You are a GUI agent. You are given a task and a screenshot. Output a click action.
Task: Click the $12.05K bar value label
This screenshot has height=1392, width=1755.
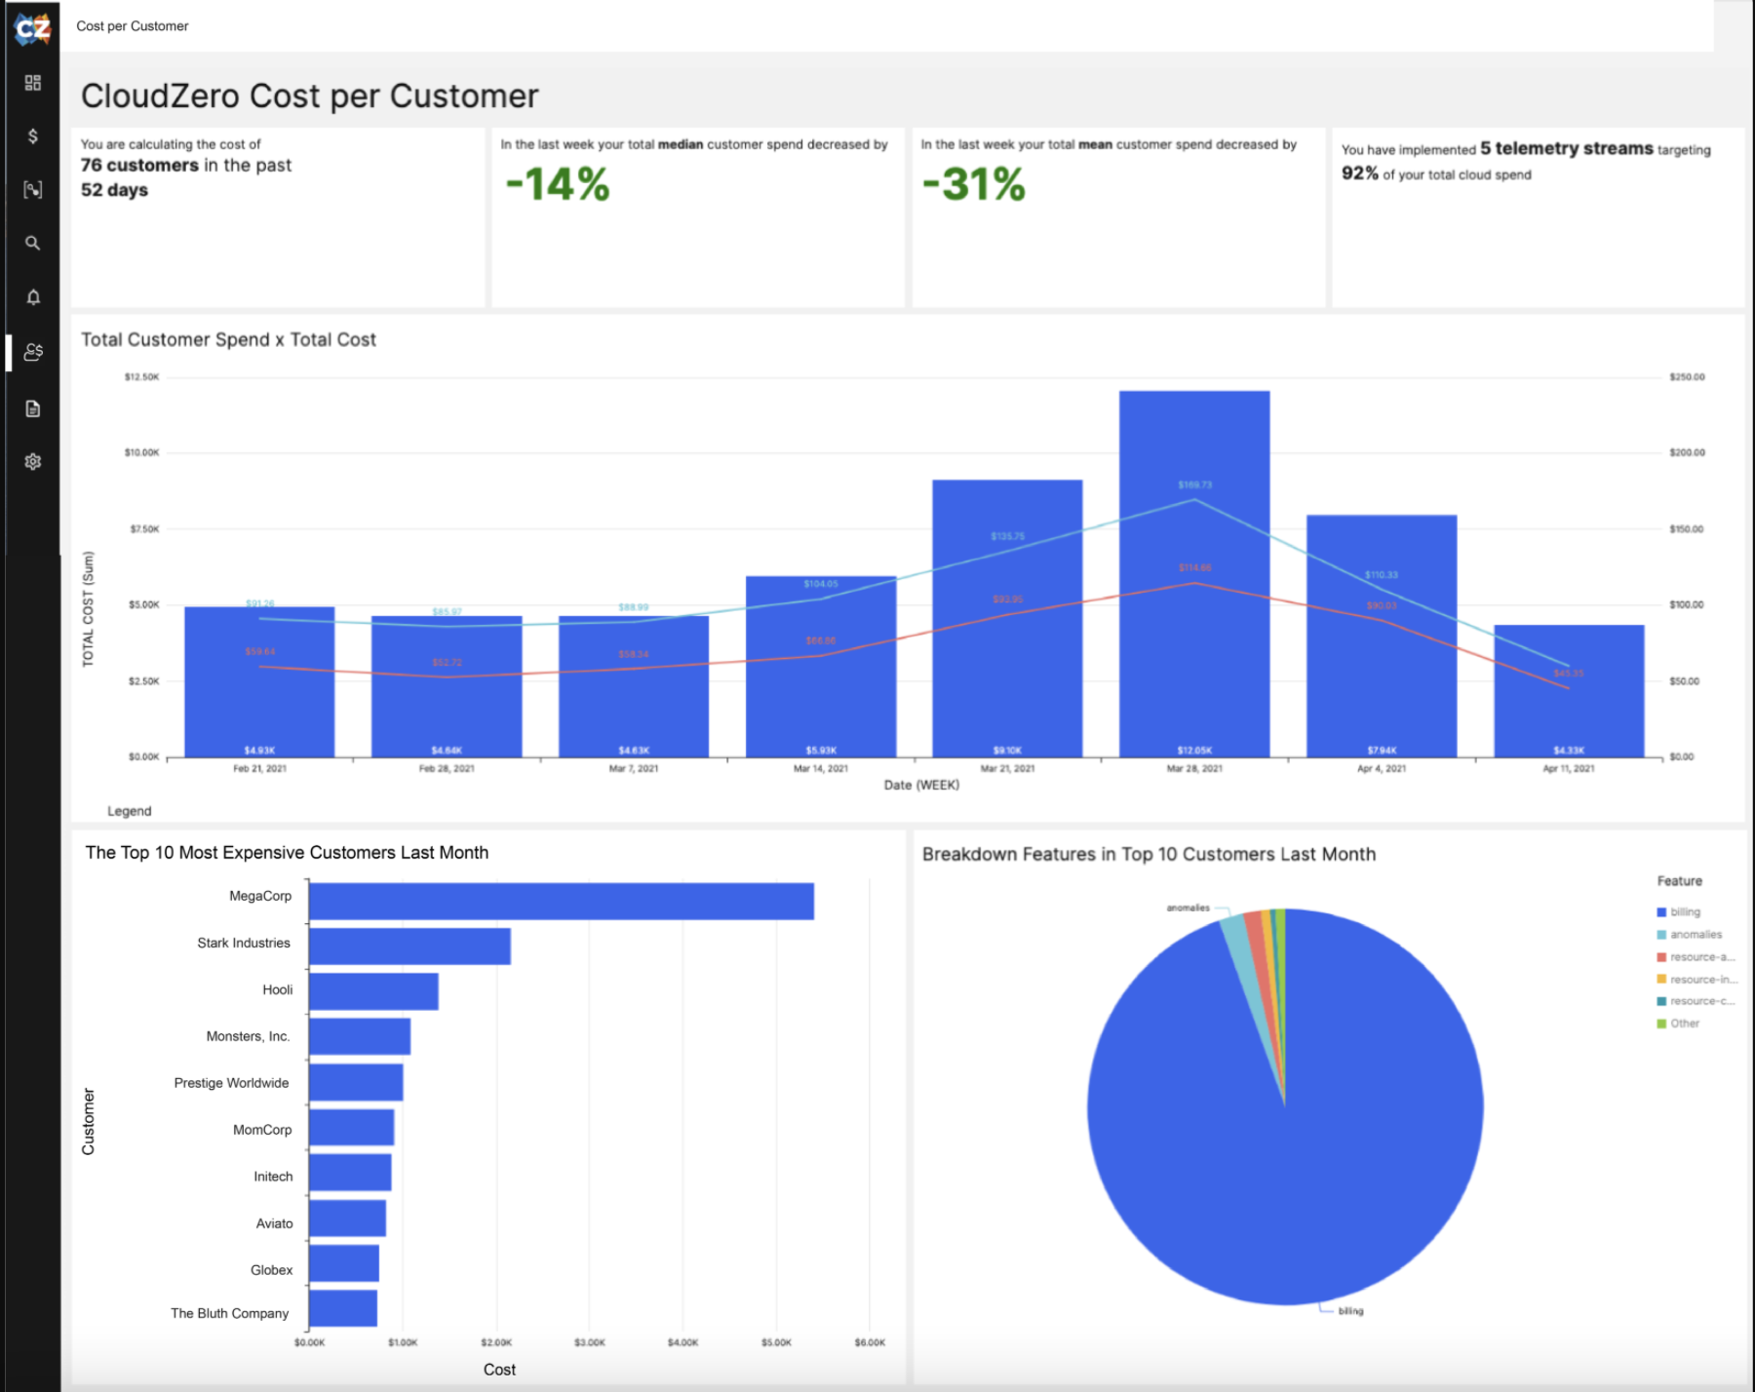pyautogui.click(x=1194, y=751)
